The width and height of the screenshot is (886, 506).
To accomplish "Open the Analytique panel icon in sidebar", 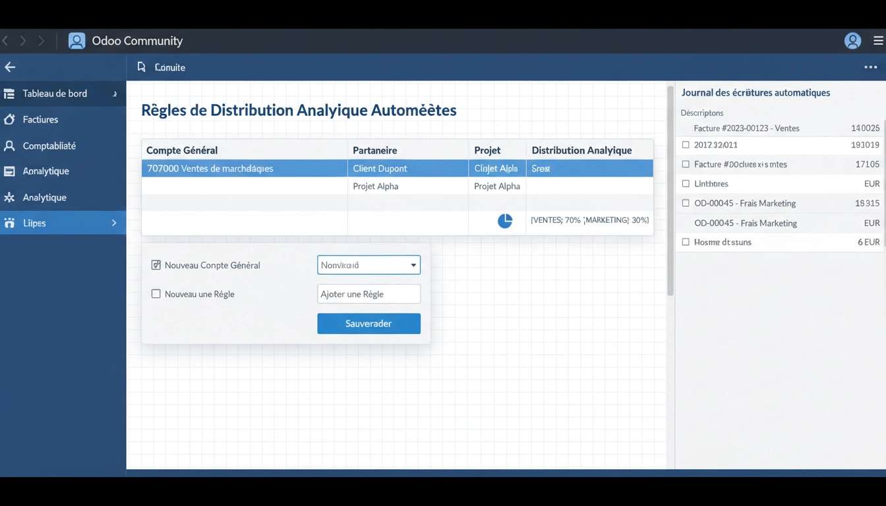I will (x=9, y=171).
